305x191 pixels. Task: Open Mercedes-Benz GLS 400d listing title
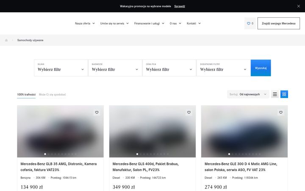(x=145, y=167)
